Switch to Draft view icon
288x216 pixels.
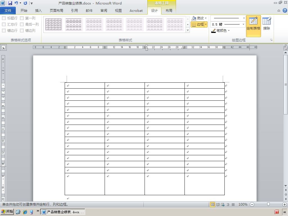tap(233, 204)
